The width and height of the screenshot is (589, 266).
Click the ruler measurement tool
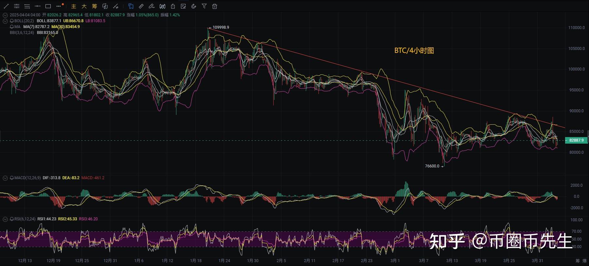point(141,6)
